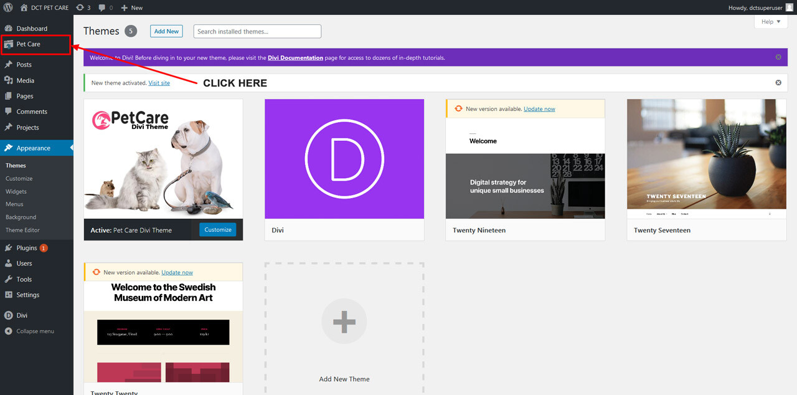Image resolution: width=797 pixels, height=395 pixels.
Task: Click the Users person icon
Action: click(x=9, y=264)
